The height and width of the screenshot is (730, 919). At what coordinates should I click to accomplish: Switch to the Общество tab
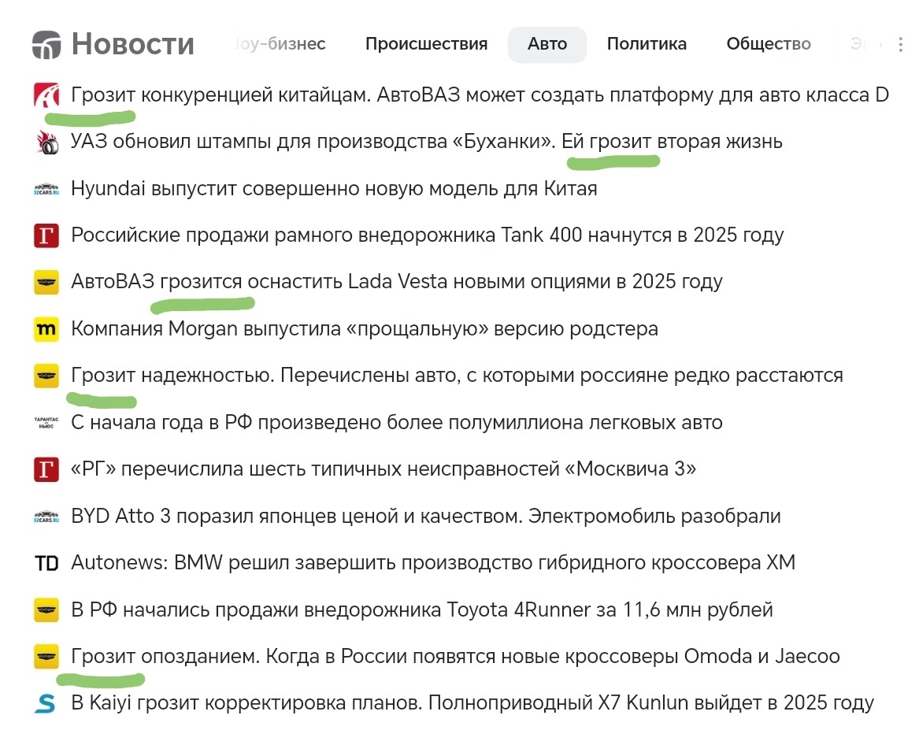[x=769, y=44]
